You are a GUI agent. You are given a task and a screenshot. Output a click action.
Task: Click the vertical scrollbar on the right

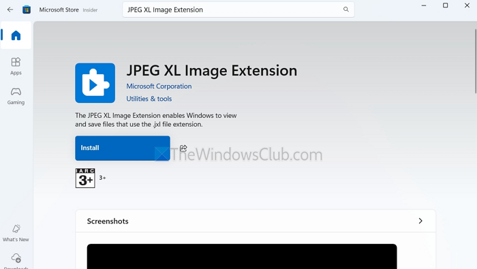coord(476,61)
